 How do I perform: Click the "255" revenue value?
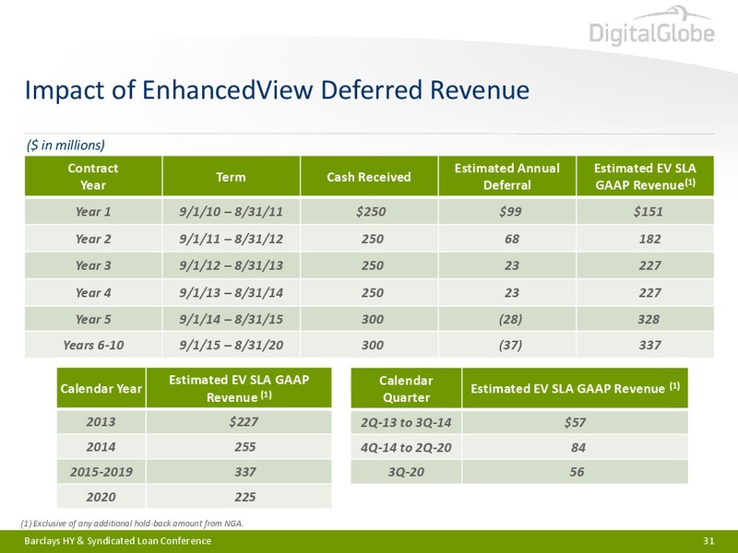245,447
